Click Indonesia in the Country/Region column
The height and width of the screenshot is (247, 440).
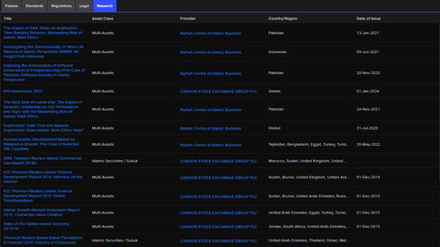(x=277, y=52)
